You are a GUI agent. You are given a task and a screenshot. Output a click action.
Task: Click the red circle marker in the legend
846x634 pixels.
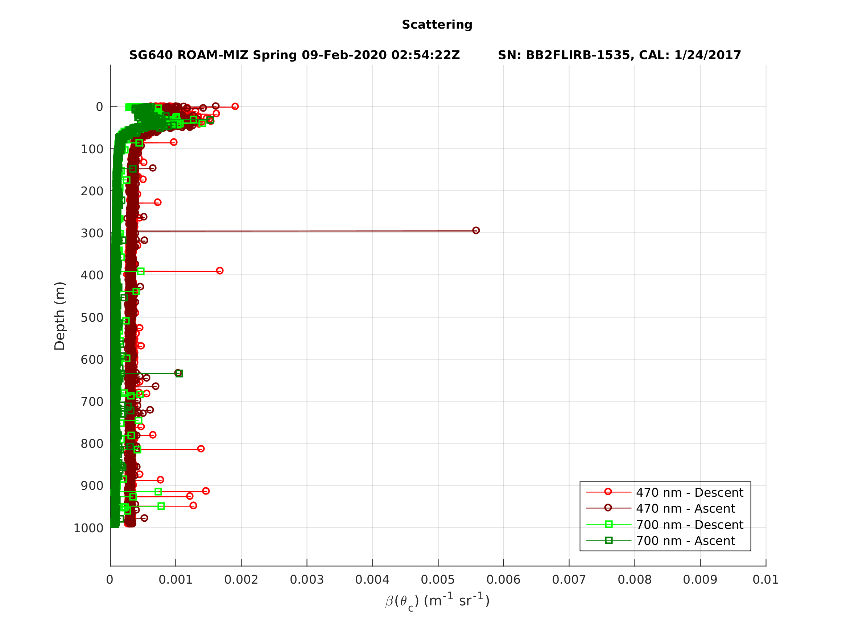(x=608, y=492)
